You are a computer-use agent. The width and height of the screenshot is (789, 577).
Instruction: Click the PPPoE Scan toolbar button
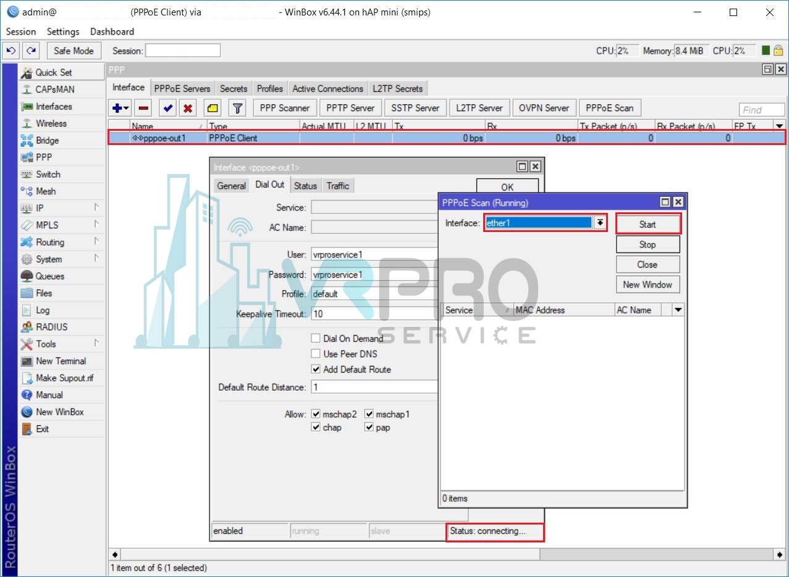point(610,108)
